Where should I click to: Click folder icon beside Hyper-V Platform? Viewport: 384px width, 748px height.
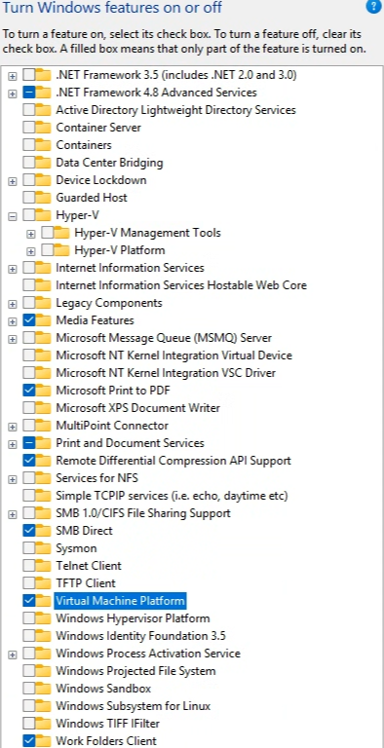[62, 250]
